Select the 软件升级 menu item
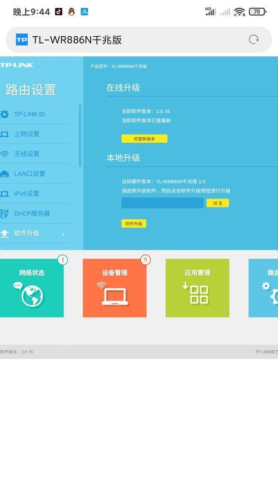 tap(34, 234)
